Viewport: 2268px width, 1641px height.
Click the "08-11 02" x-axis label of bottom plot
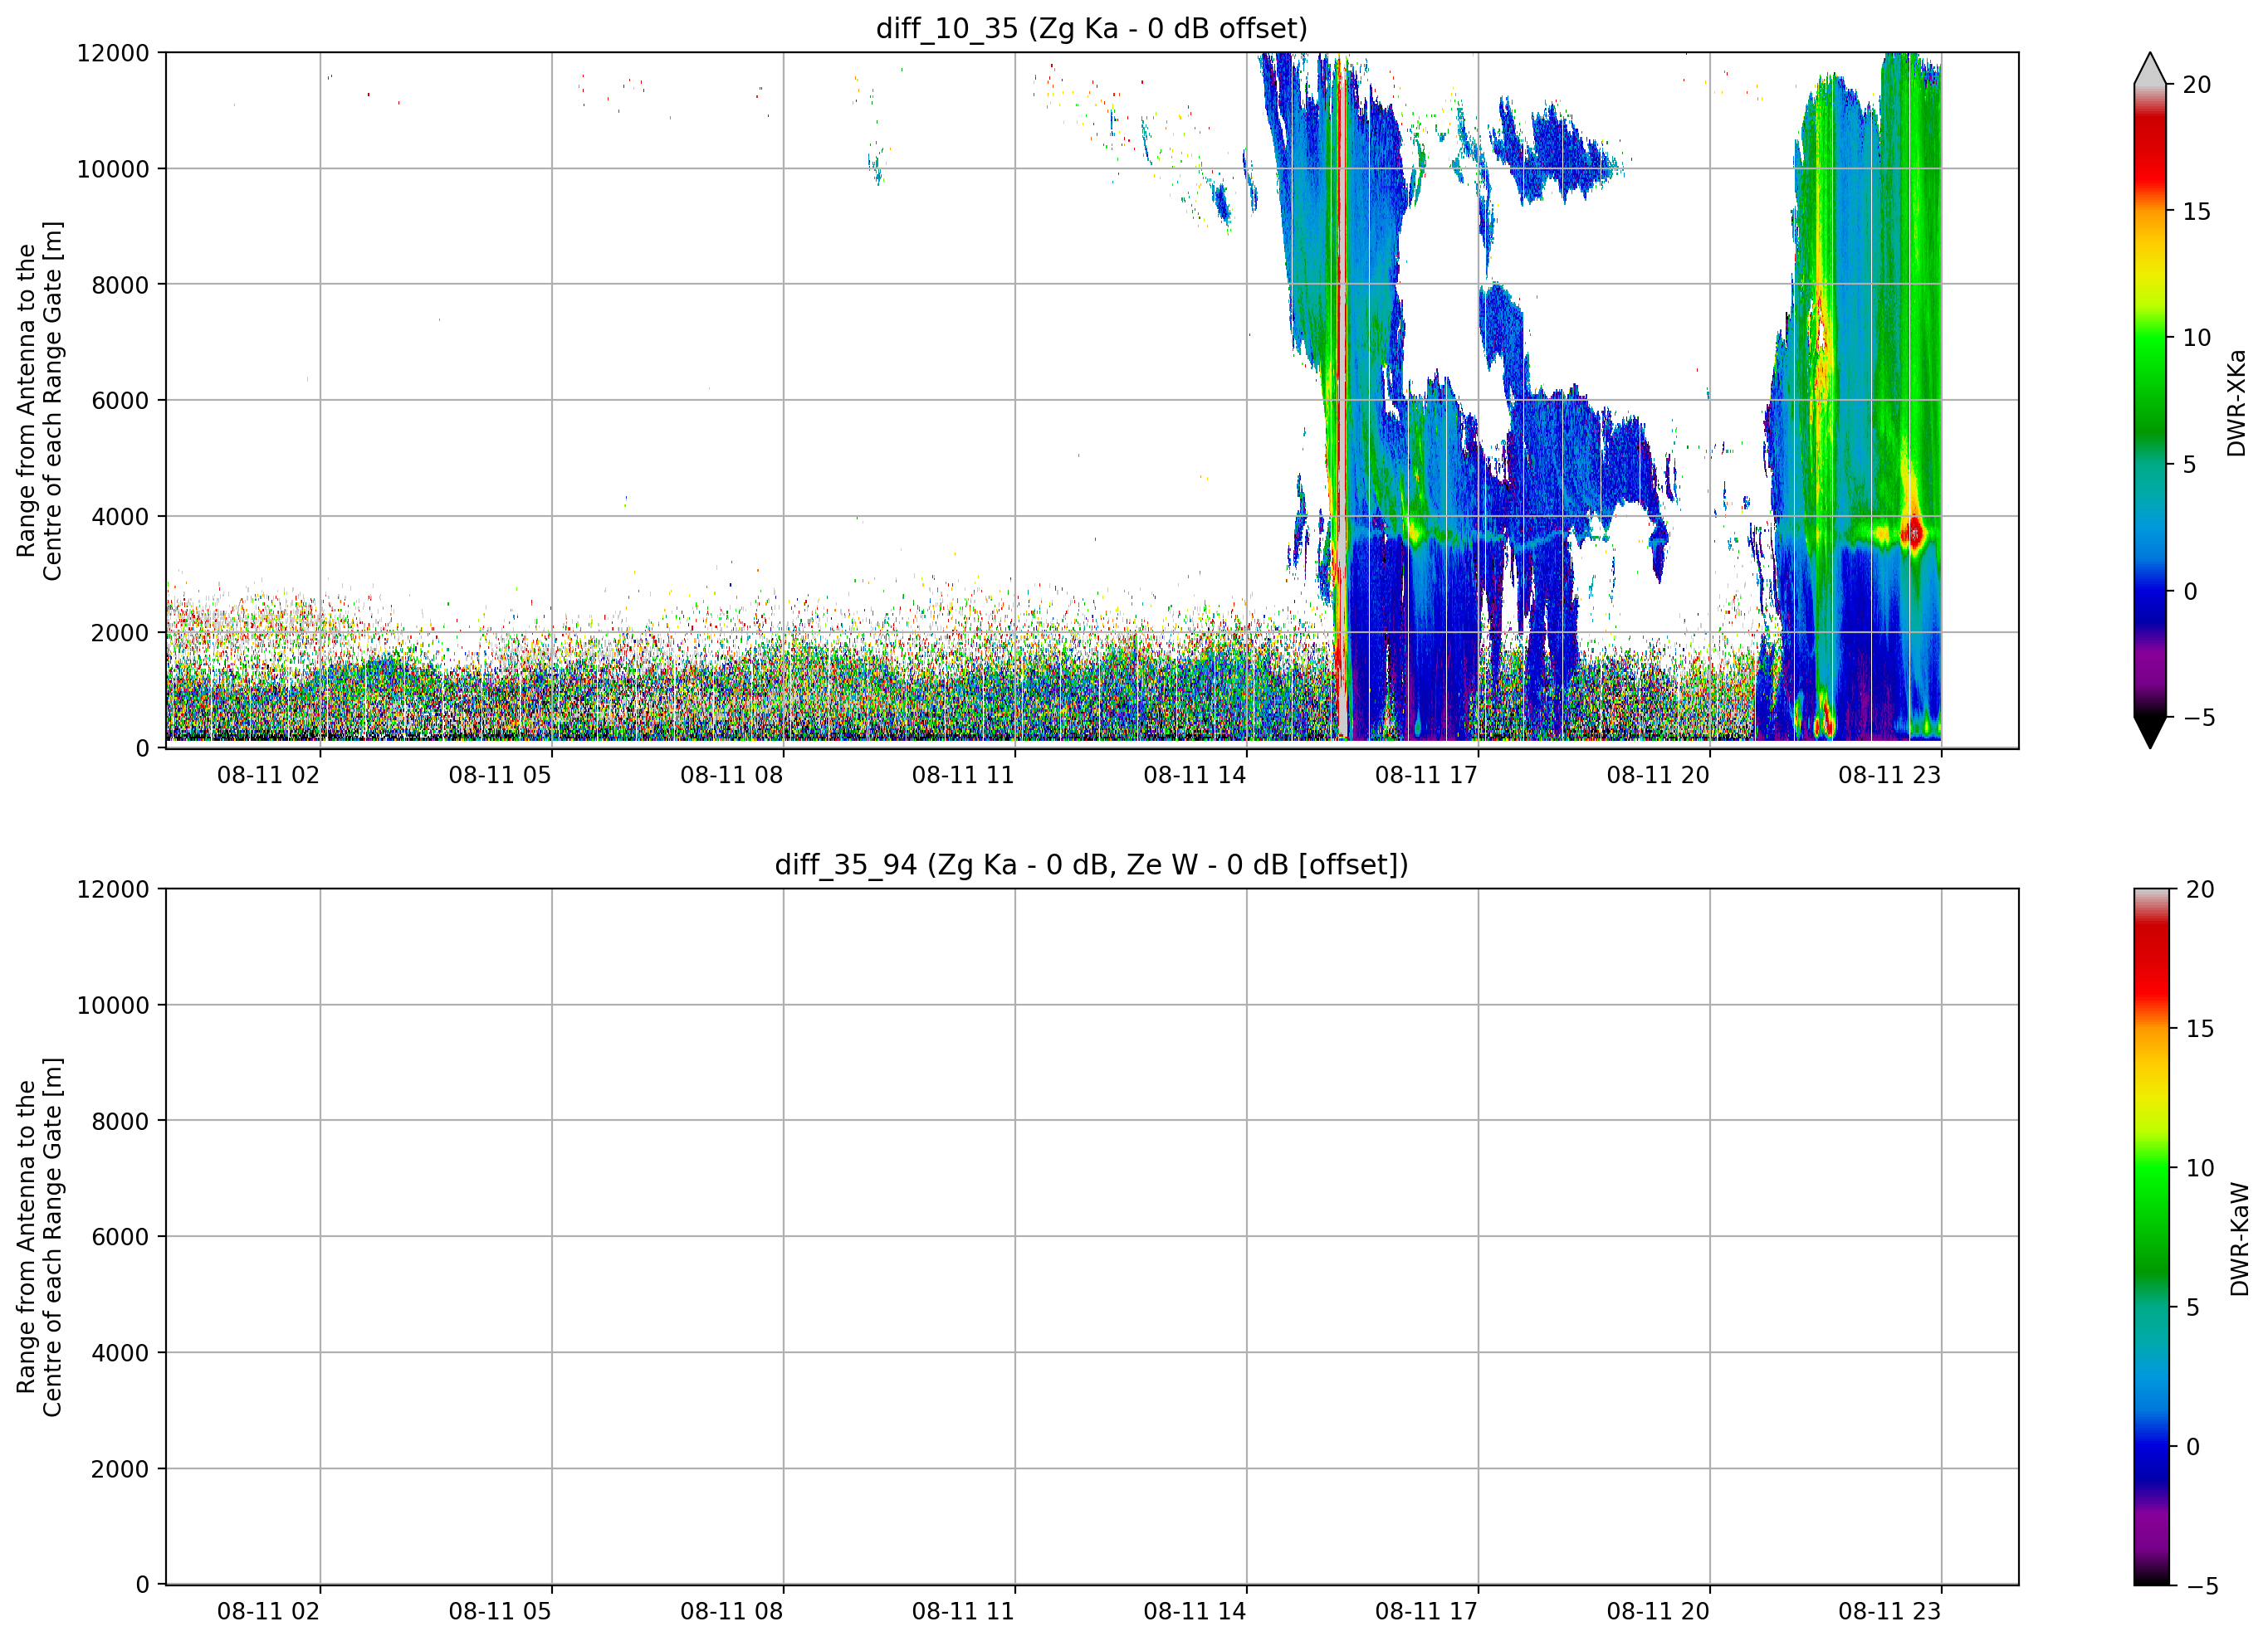(x=268, y=1611)
